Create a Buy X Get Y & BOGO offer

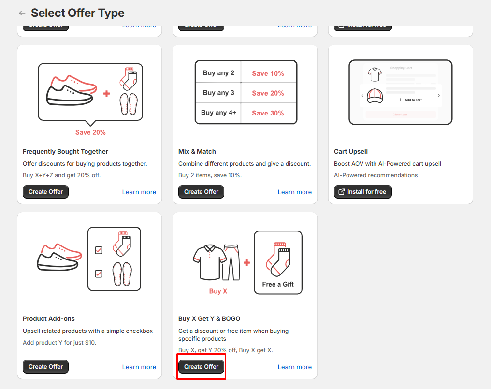pyautogui.click(x=201, y=367)
